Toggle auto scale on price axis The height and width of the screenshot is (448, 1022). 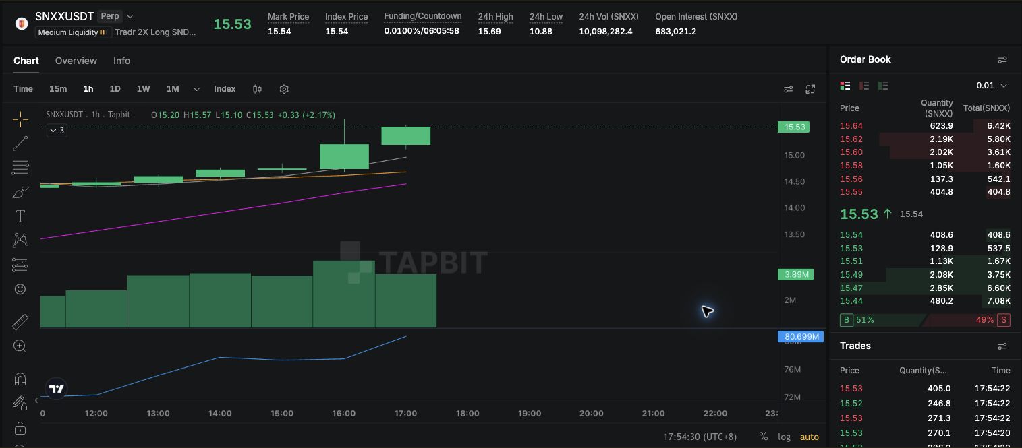(x=809, y=437)
